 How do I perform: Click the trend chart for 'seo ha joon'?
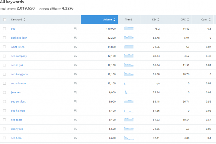[x=128, y=111]
